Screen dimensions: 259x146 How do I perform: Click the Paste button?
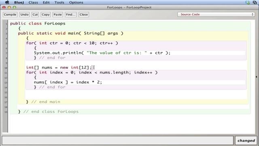coord(57,15)
